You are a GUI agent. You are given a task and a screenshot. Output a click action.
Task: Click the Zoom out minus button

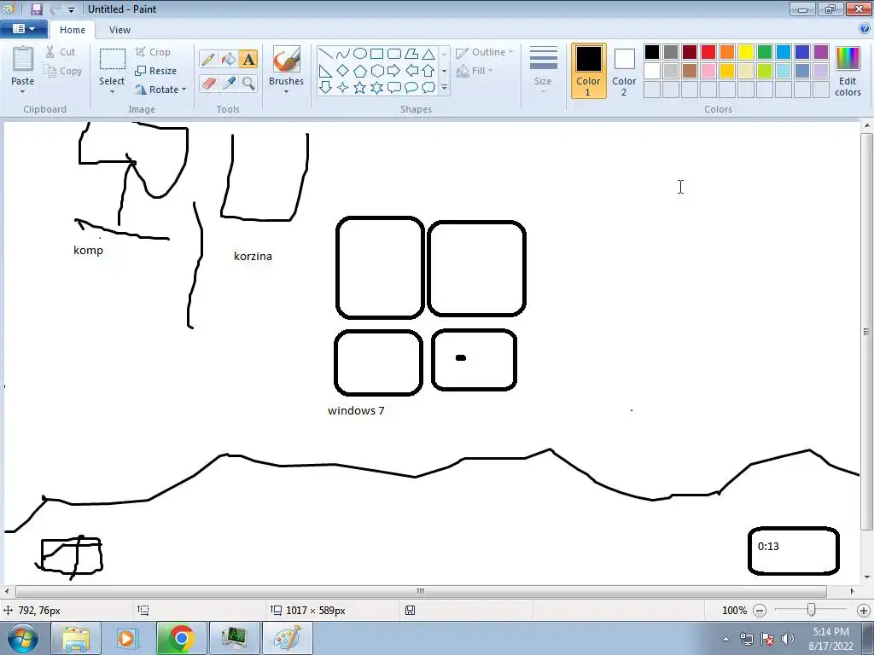759,611
